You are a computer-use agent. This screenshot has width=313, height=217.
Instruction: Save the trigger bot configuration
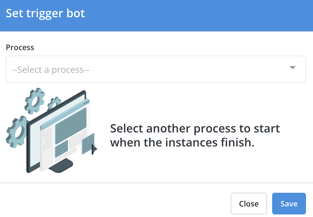pos(289,203)
